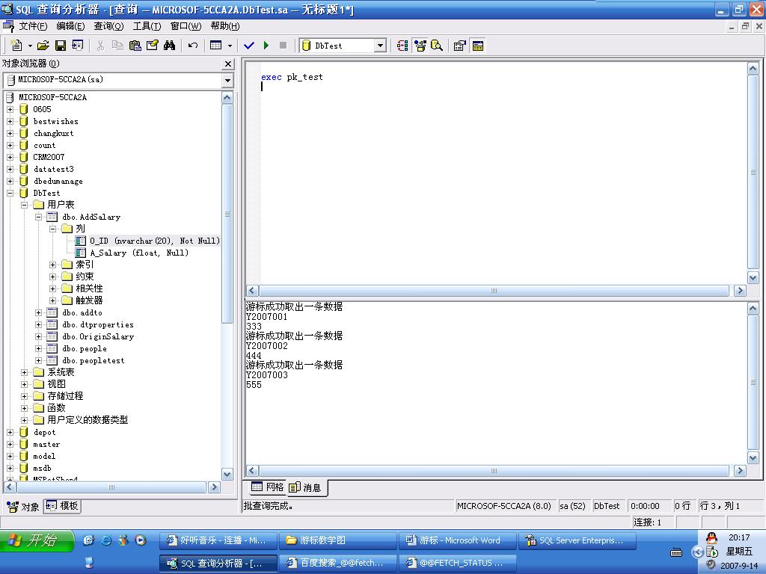Click the Clear Window toolbar icon
The width and height of the screenshot is (766, 574).
(153, 46)
